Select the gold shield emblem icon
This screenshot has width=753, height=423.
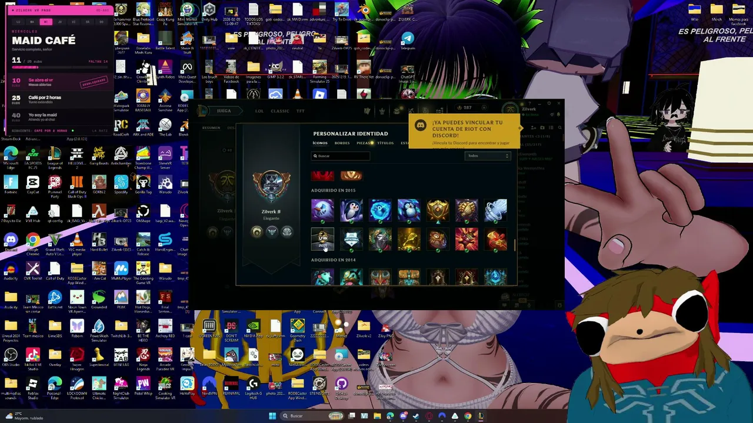point(438,210)
